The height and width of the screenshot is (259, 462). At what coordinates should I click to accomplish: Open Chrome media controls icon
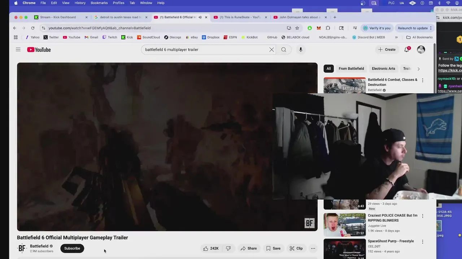coord(355,28)
